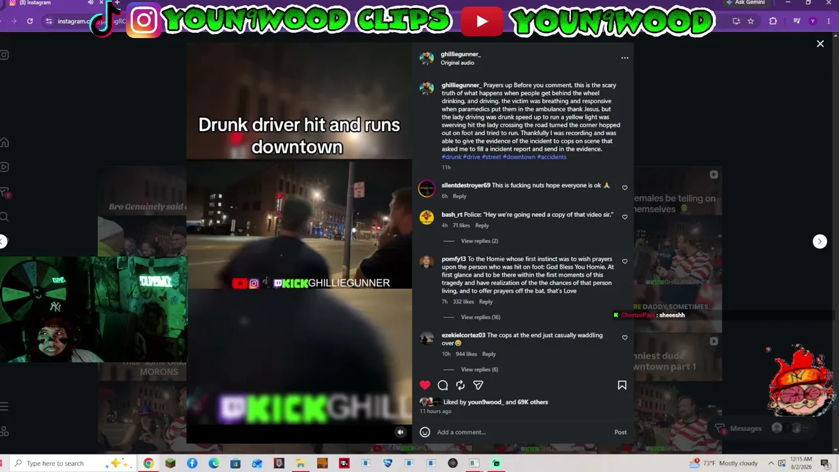Open the taskbar clock and calendar
Viewport: 839px width, 472px height.
point(801,463)
